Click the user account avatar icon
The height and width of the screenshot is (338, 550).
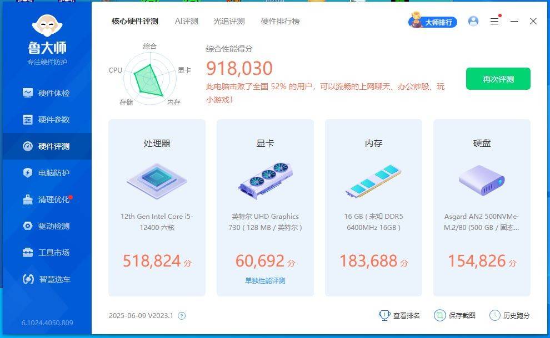pos(473,22)
